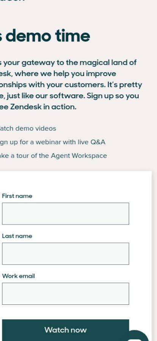Click the First name label

[x=17, y=196]
